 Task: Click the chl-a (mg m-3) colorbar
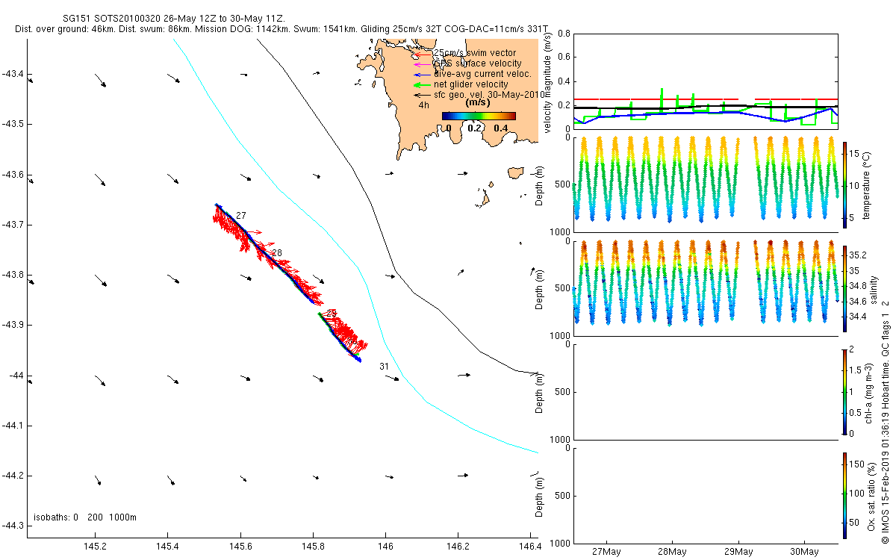click(x=844, y=391)
